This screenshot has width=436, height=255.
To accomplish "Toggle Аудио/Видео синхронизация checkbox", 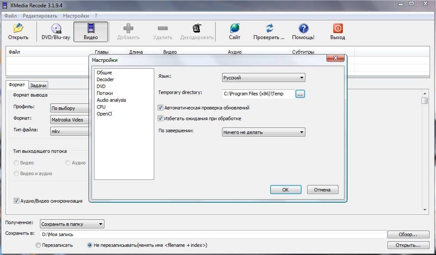I will (x=16, y=200).
